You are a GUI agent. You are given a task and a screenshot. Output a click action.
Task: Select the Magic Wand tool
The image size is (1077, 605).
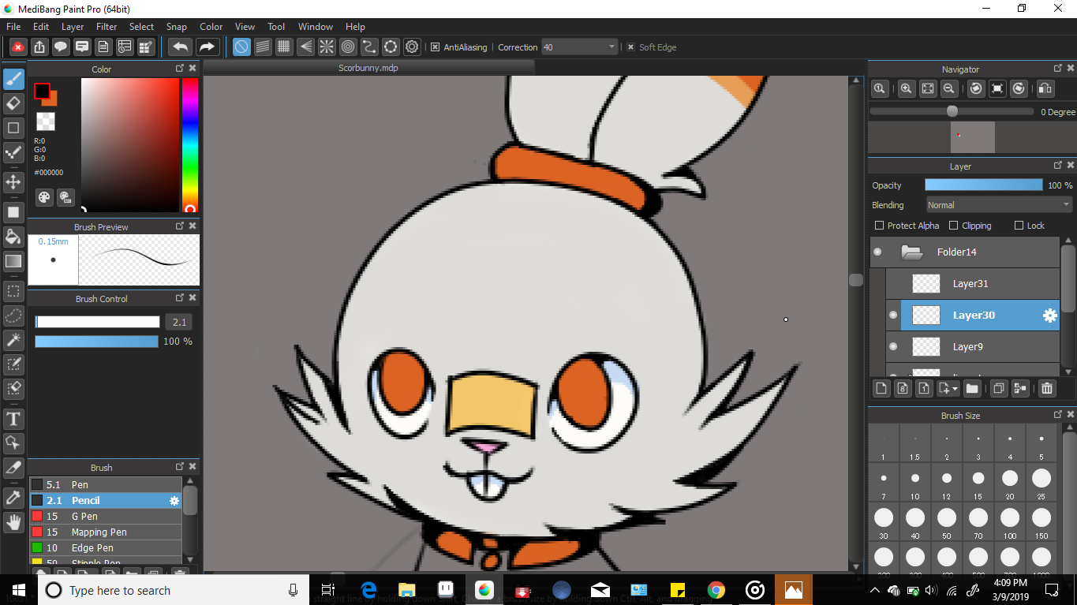tap(13, 340)
